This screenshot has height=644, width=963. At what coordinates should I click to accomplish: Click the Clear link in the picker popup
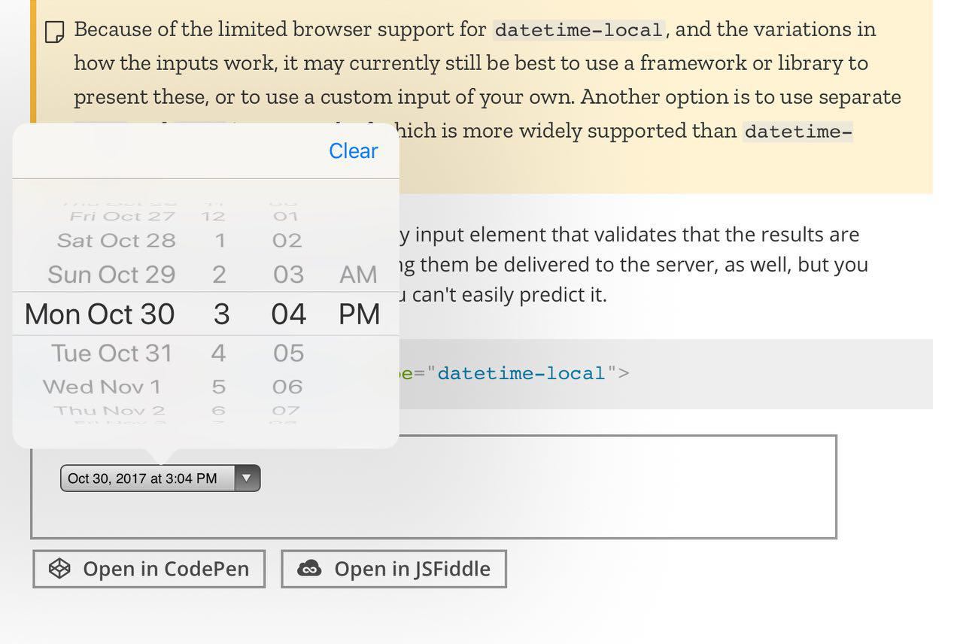[353, 150]
